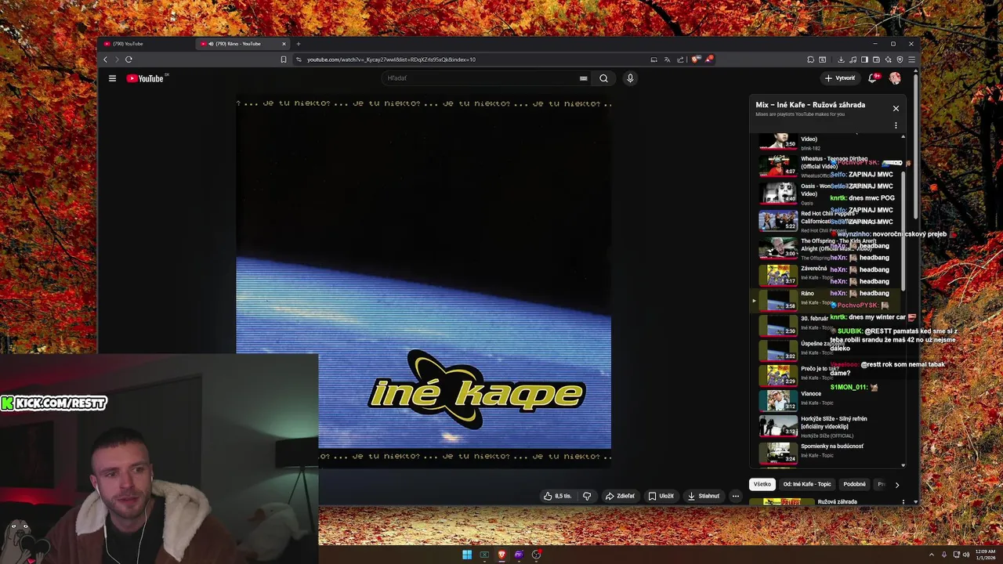Screen dimensions: 1003x564
Task: Open the OBS icon in taskbar
Action: pyautogui.click(x=536, y=555)
